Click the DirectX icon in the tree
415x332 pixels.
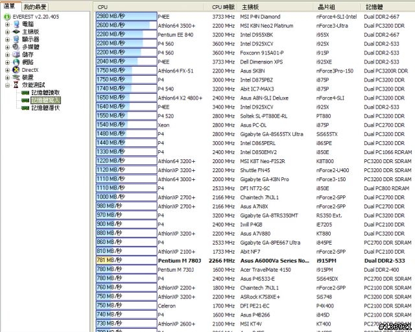pos(16,70)
